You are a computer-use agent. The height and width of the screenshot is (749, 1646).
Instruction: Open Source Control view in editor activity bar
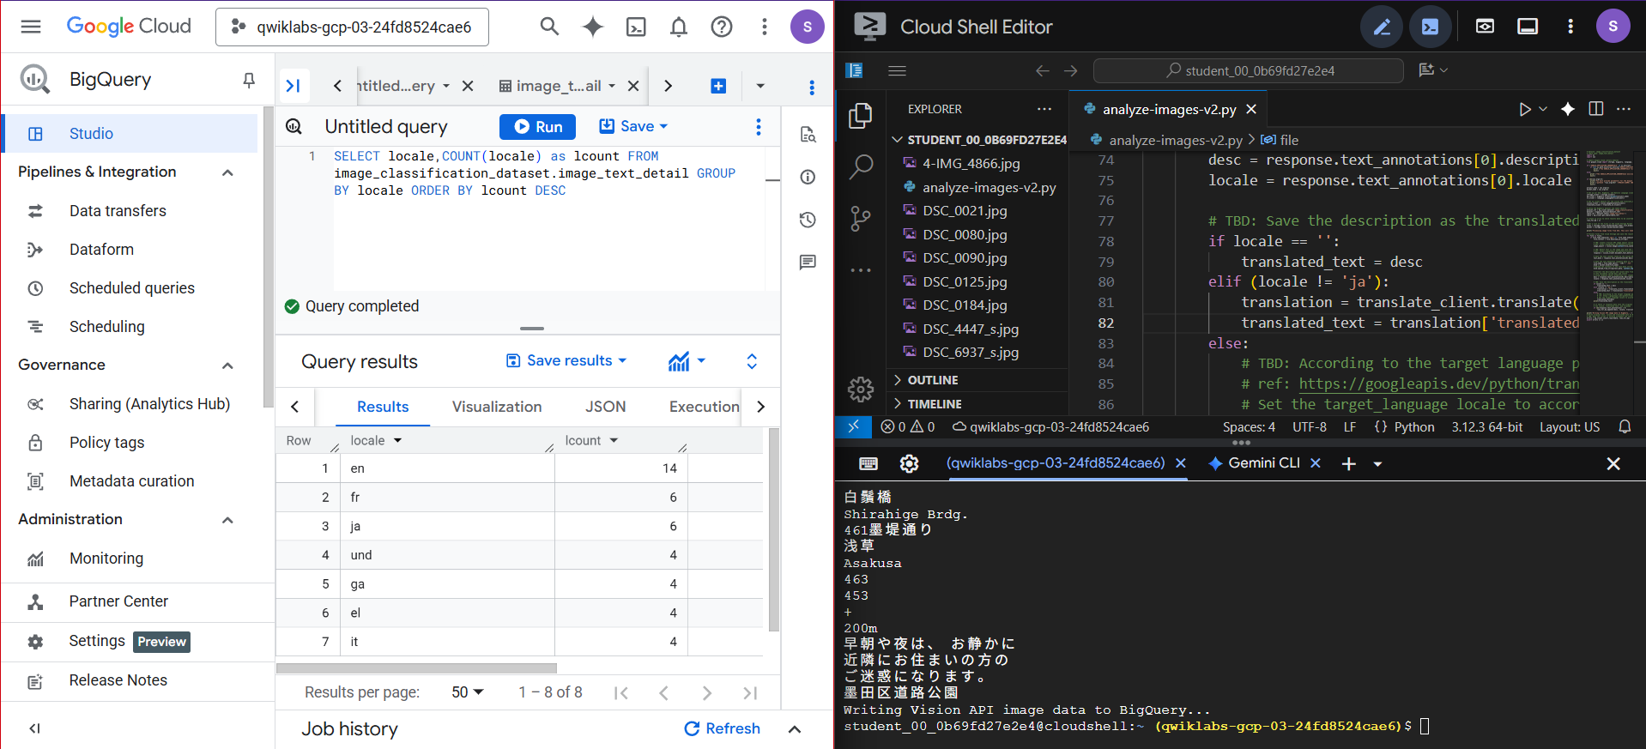(x=860, y=219)
